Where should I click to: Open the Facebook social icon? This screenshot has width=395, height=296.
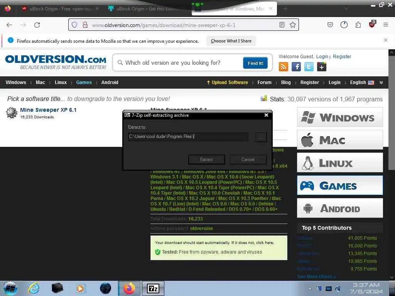click(296, 67)
